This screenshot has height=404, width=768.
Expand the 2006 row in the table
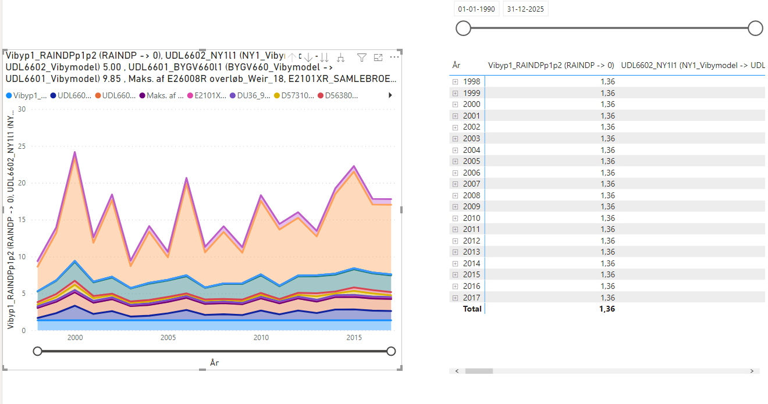455,173
